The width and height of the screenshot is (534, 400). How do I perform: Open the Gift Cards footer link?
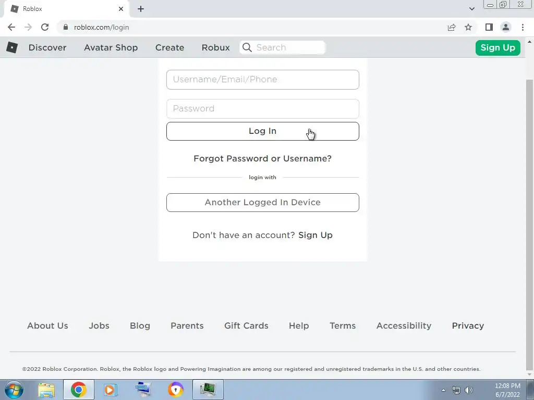[246, 326]
